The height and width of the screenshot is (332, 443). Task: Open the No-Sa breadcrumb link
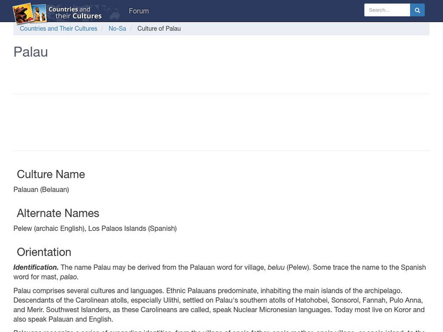117,29
